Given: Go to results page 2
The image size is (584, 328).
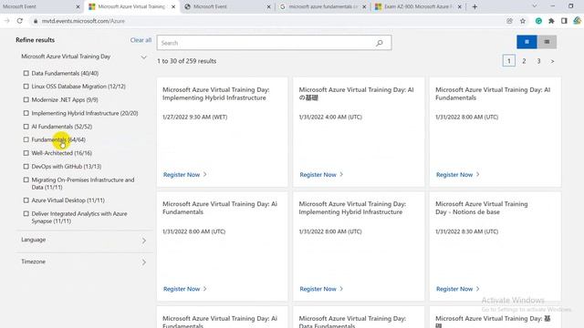Looking at the screenshot, I should click(524, 61).
